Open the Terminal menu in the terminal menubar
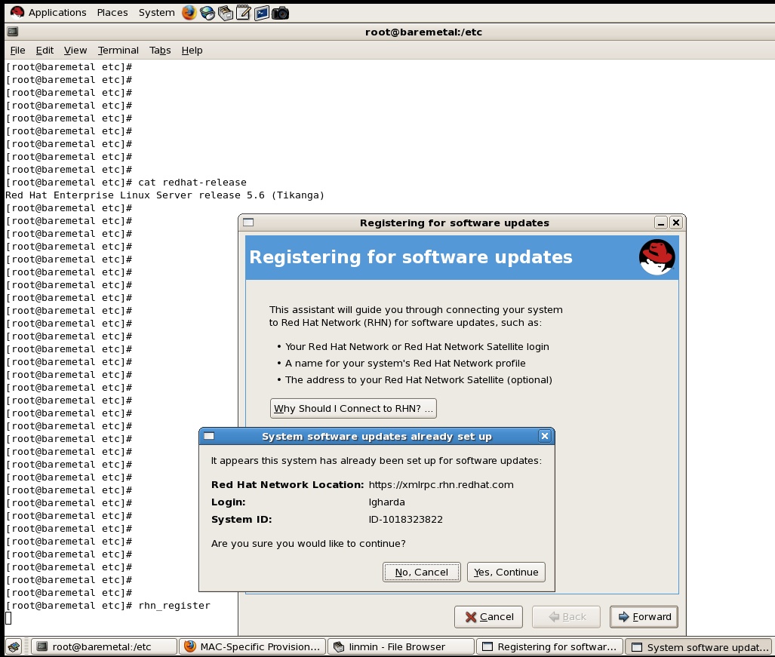 (x=118, y=51)
